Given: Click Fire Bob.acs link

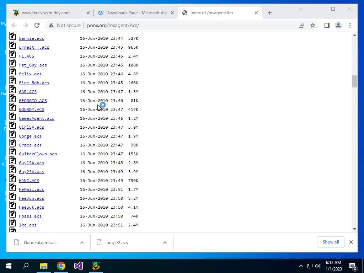Looking at the screenshot, I should click(34, 83).
